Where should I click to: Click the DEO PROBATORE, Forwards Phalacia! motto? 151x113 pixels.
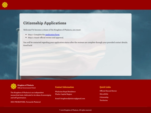click(26, 102)
